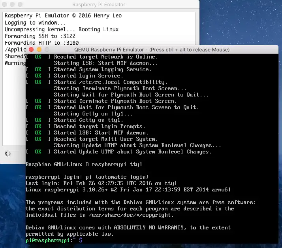The image size is (282, 248).
Task: Click the 'Uncompressing kernel... Booting Linux' log line
Action: tap(62, 29)
